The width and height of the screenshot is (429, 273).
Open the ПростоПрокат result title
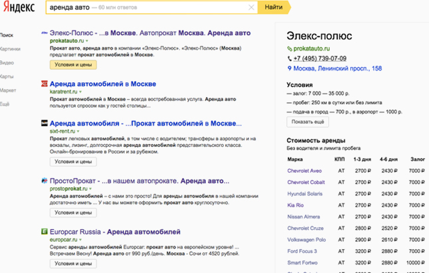pyautogui.click(x=139, y=181)
